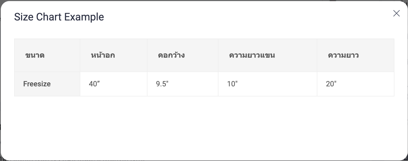
Task: Click the empty area below the table
Action: [204, 125]
